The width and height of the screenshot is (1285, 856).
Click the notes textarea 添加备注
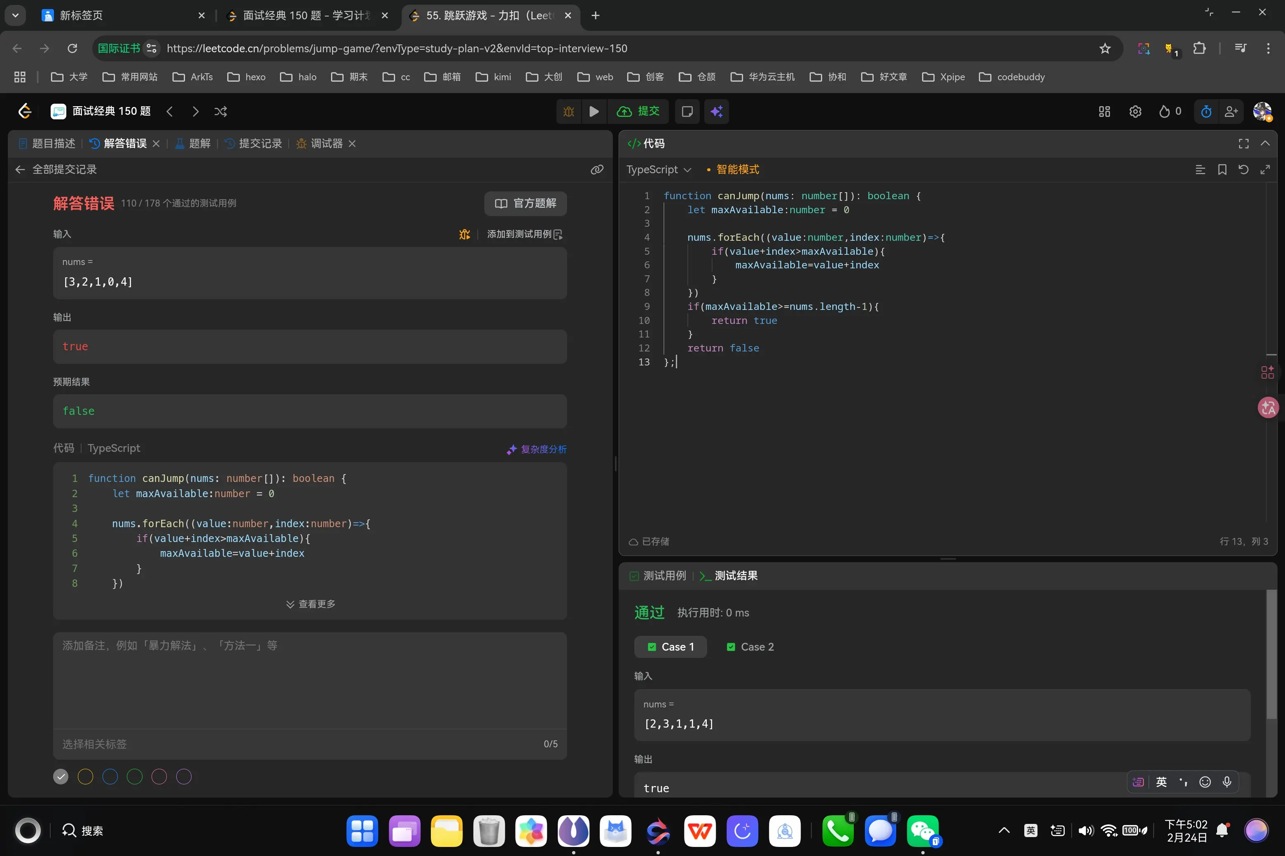coord(309,680)
